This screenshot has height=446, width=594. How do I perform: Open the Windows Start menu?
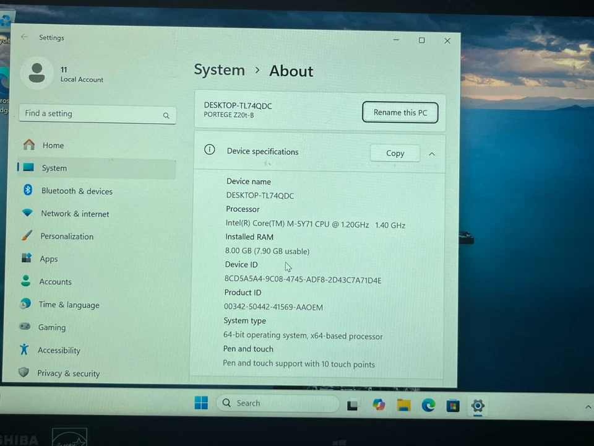pos(201,403)
